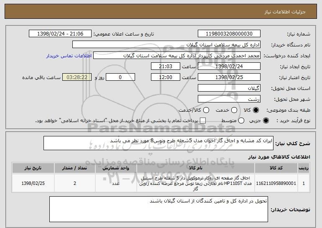This screenshot has height=228, width=322.
Task: Click the نوع فرآیند خرید label
Action: click(x=294, y=120)
